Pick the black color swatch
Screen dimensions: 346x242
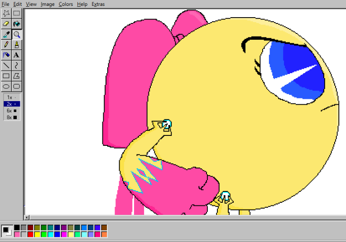coord(17,228)
